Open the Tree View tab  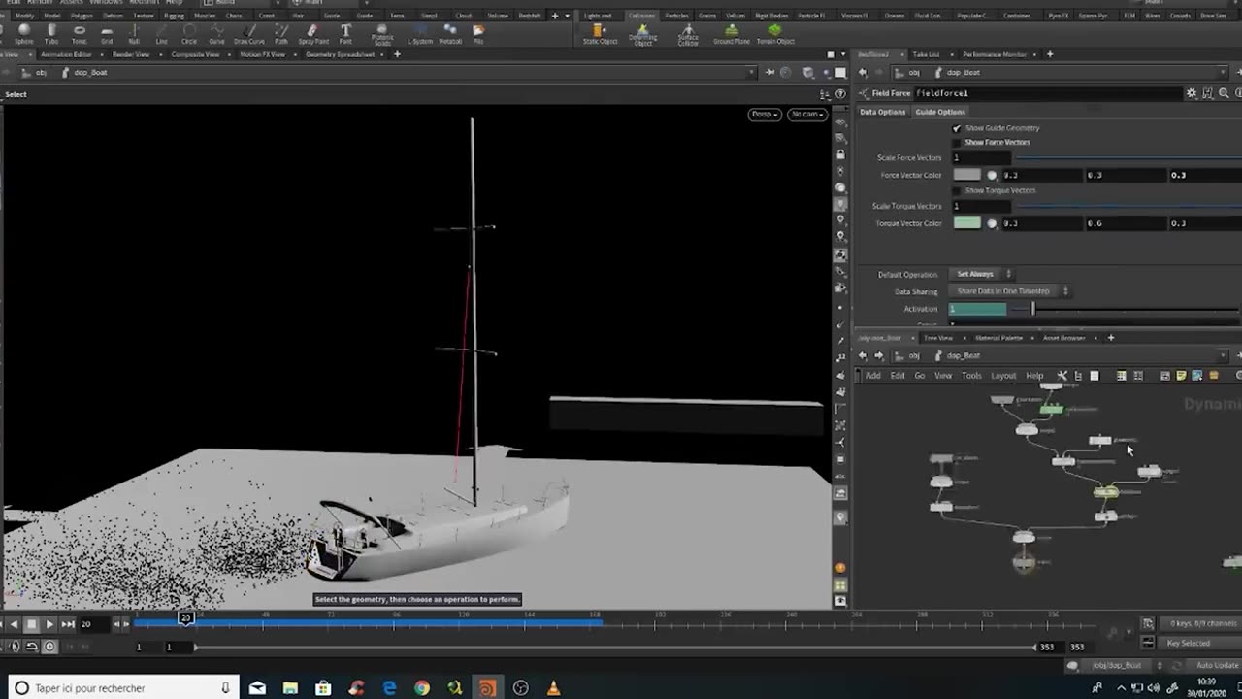[937, 338]
